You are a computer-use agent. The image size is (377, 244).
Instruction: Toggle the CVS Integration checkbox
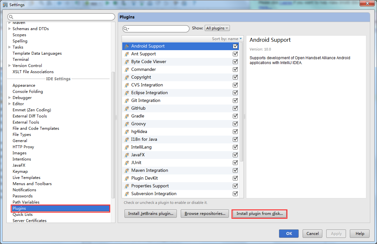pos(235,85)
